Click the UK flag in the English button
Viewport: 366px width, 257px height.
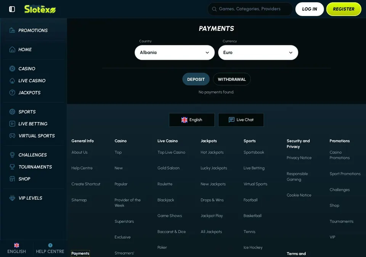185,120
